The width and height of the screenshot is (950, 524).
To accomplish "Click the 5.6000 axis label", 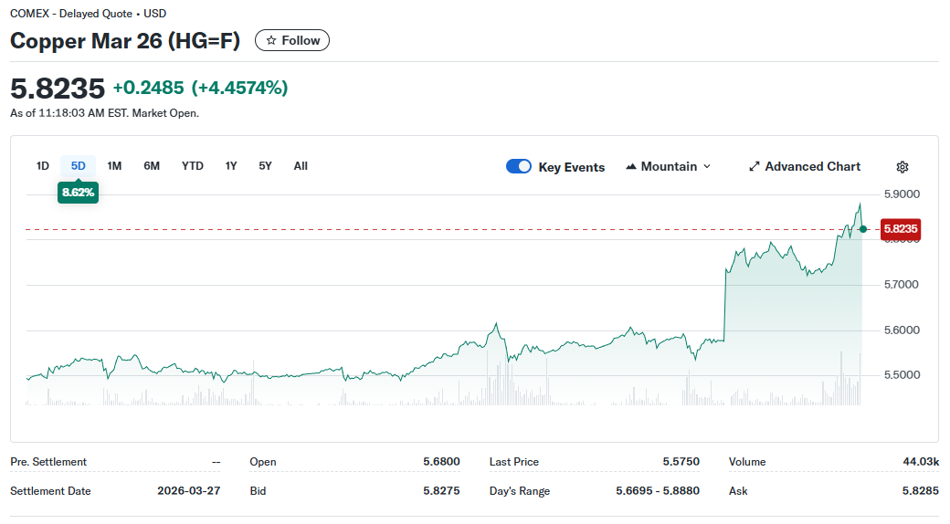I will click(902, 330).
